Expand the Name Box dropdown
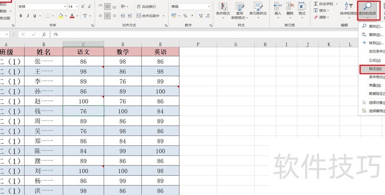Screen dimensions: 385x195 pos(7,34)
